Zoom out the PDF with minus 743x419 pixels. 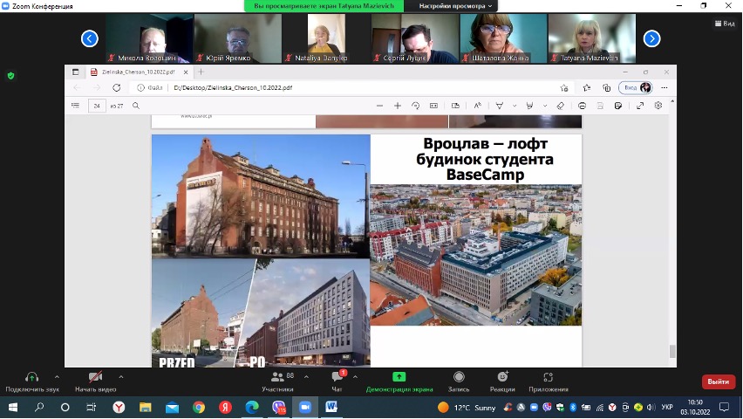click(379, 106)
